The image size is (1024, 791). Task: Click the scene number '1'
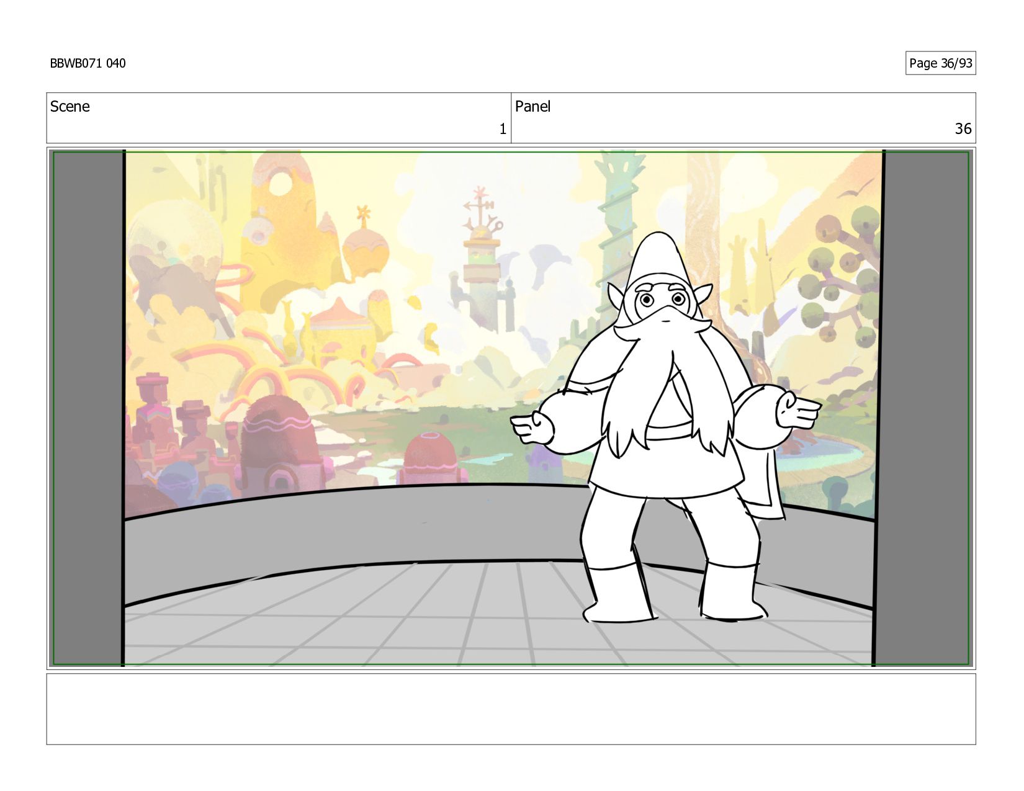(x=503, y=129)
